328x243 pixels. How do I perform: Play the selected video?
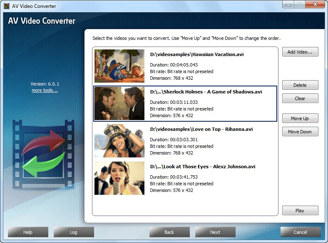click(300, 211)
